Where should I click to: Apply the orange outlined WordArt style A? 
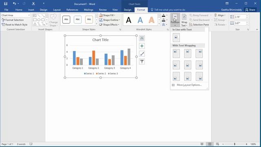(151, 20)
